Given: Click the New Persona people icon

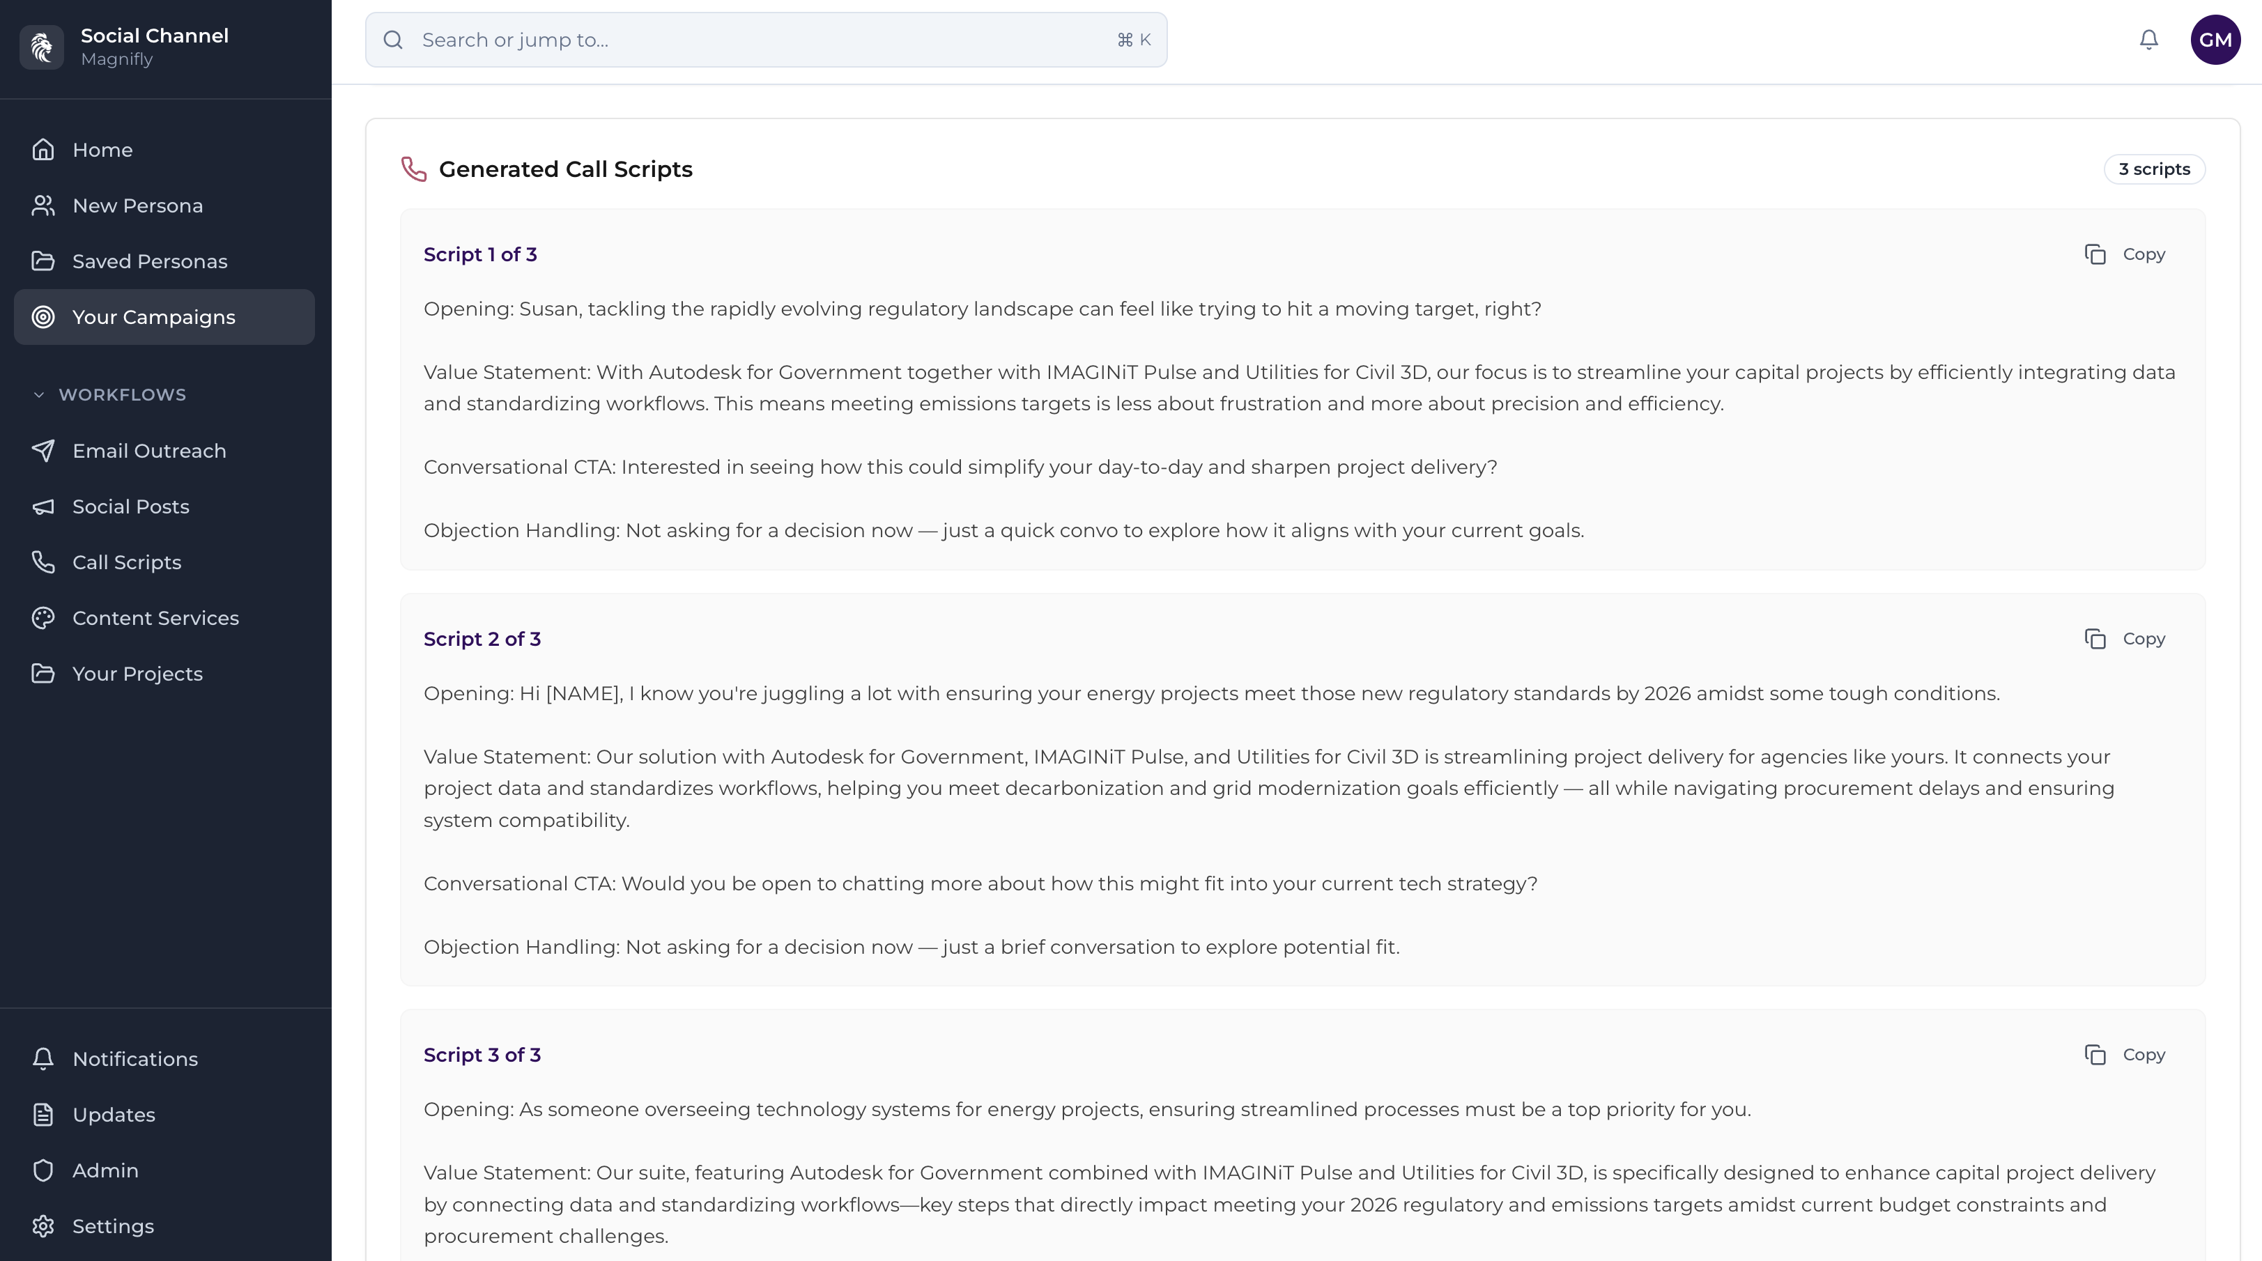Looking at the screenshot, I should 43,206.
